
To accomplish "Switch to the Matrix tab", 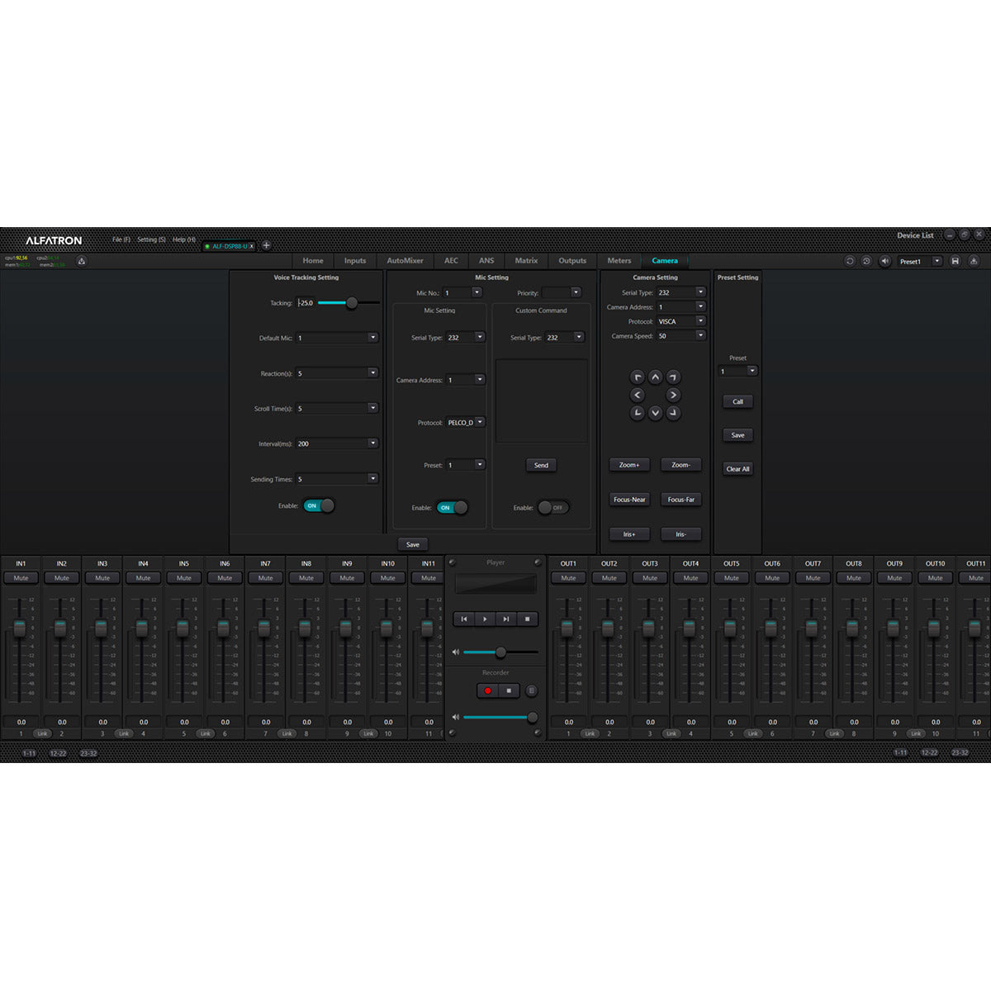I will (x=526, y=260).
